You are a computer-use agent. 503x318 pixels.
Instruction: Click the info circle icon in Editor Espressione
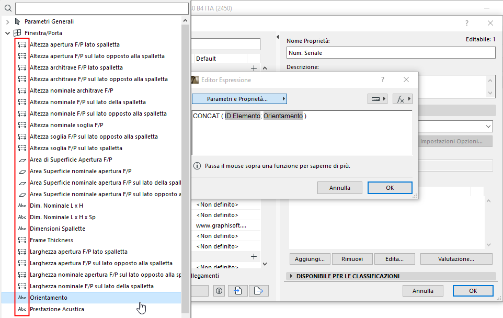coord(197,166)
